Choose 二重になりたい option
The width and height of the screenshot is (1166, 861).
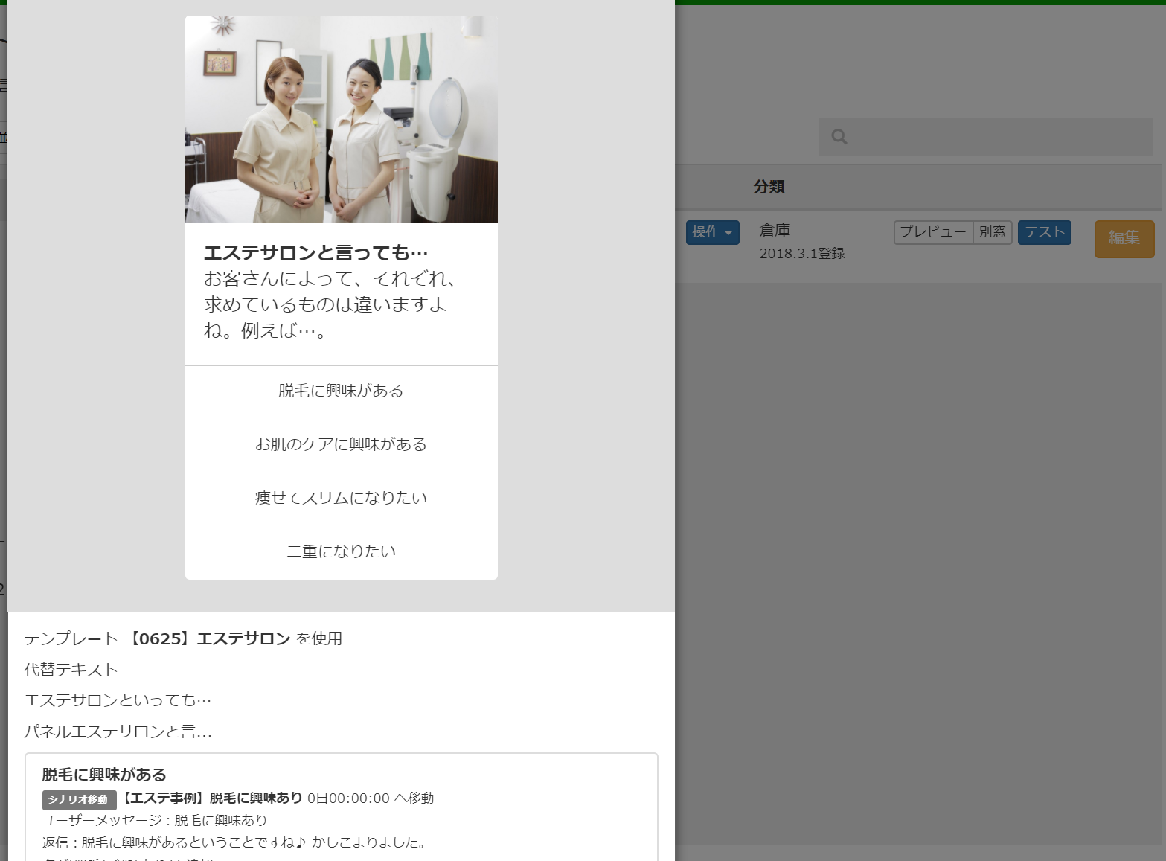point(341,551)
